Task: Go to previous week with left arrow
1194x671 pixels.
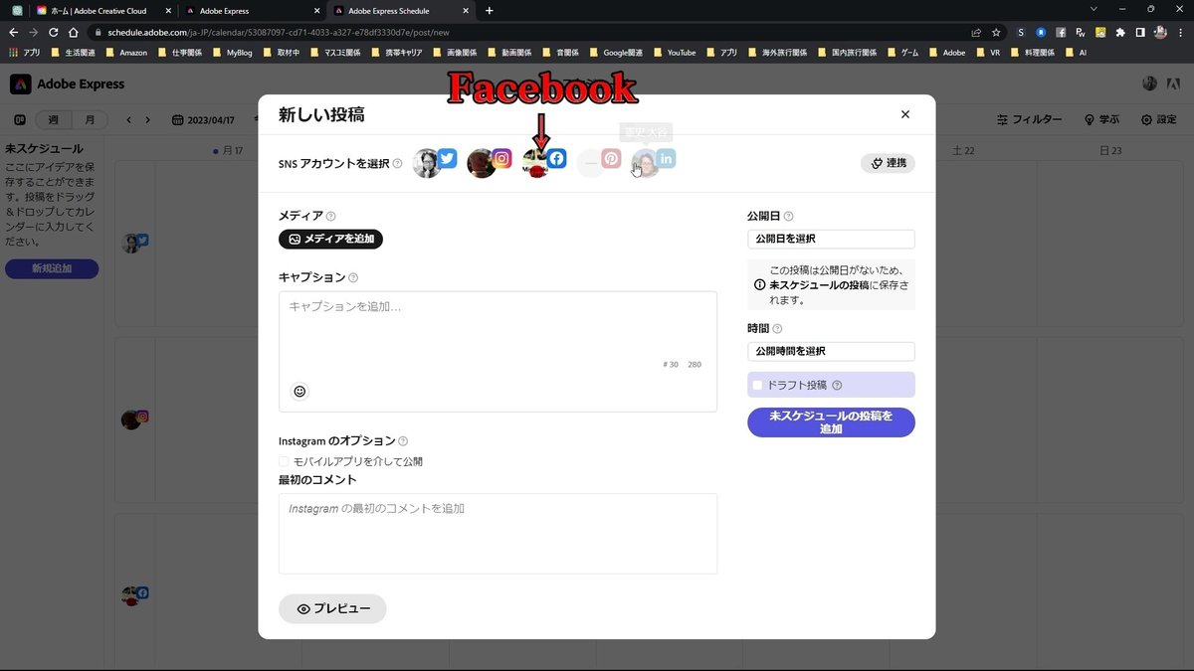Action: [128, 120]
